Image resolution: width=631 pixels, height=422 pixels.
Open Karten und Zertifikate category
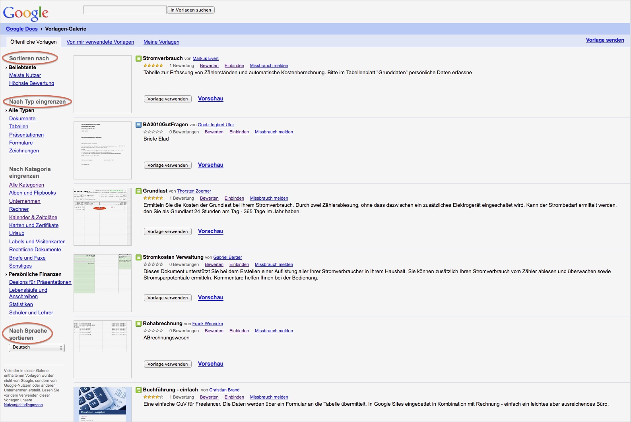pos(34,225)
